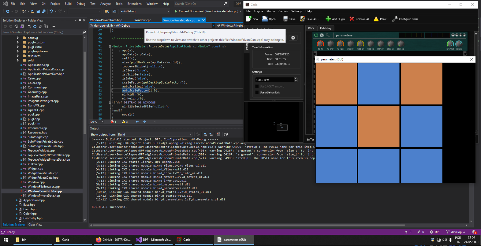Click the yellow warning count indicator
Image resolution: width=481 pixels, height=246 pixels.
tap(125, 122)
